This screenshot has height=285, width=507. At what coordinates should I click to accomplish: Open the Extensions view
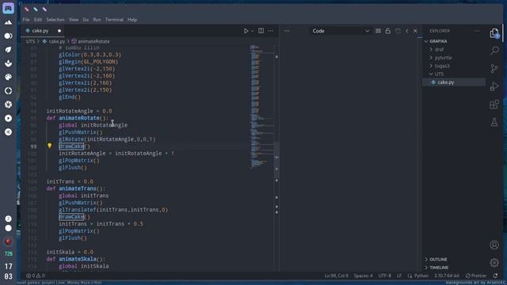pos(494,104)
